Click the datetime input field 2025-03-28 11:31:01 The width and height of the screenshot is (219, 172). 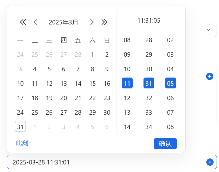point(105,162)
